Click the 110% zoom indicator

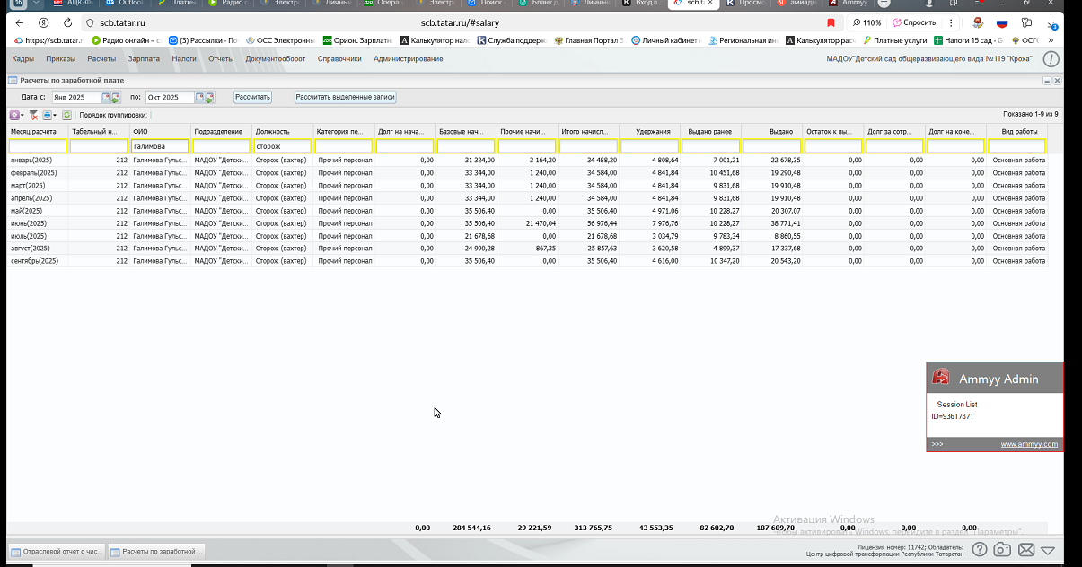point(867,22)
